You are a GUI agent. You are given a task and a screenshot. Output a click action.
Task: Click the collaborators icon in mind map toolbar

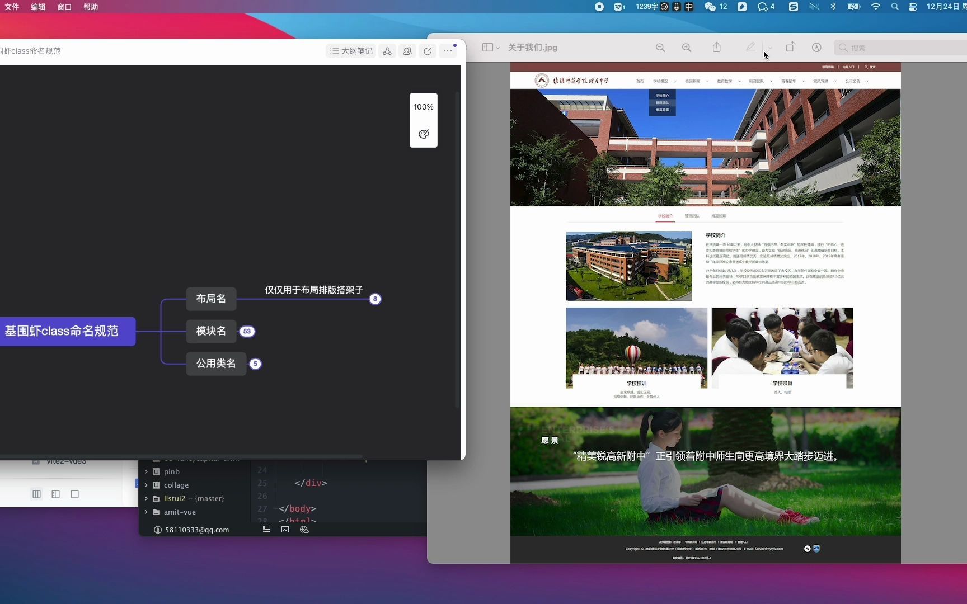coord(407,51)
